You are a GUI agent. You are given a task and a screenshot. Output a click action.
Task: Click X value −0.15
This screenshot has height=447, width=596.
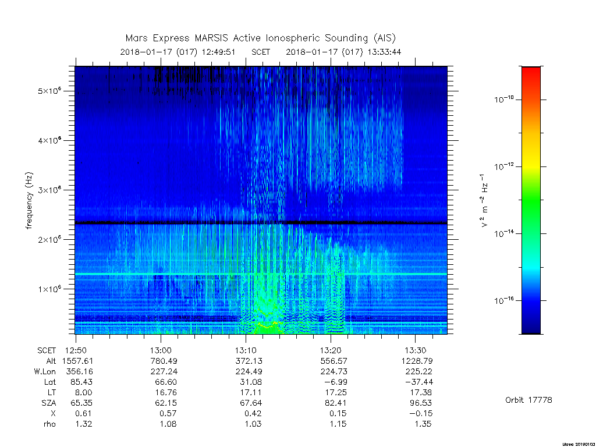tap(420, 413)
